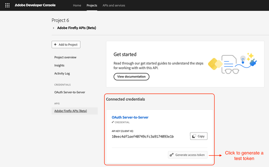Open Project overview in sidebar

pos(65,57)
